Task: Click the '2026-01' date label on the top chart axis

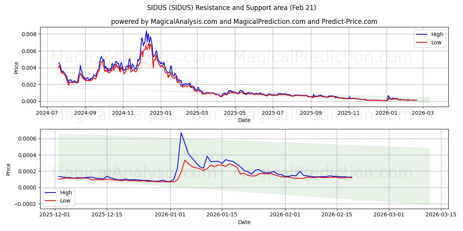Action: pos(387,113)
